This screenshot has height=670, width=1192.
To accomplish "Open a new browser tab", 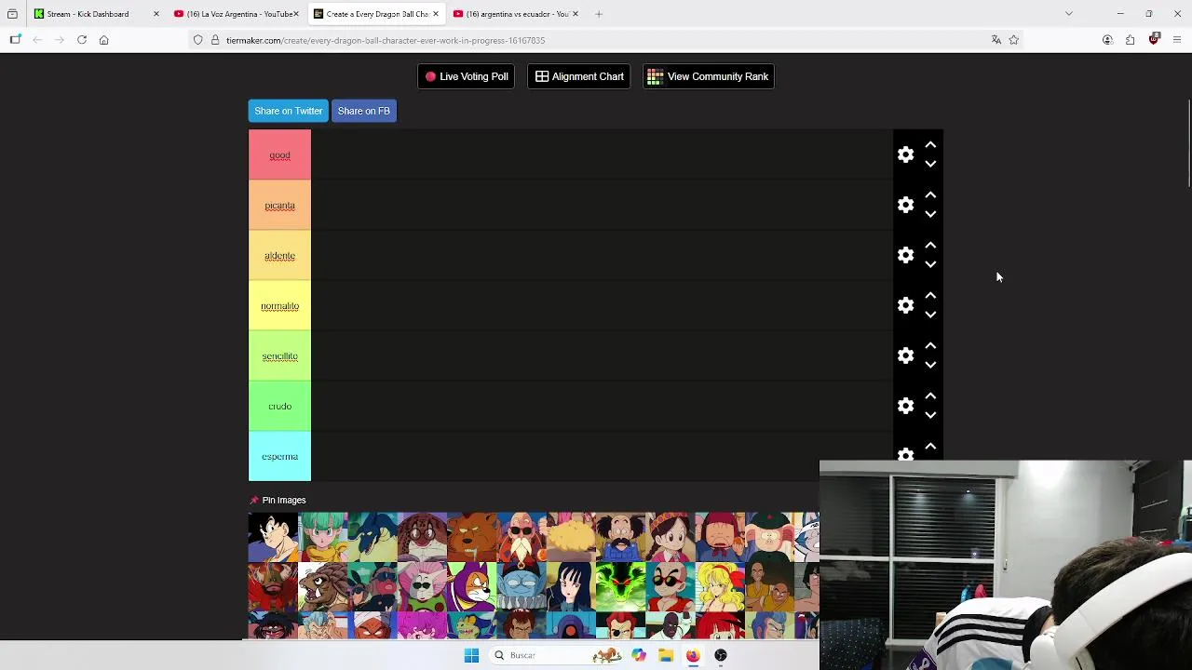I will pyautogui.click(x=599, y=14).
